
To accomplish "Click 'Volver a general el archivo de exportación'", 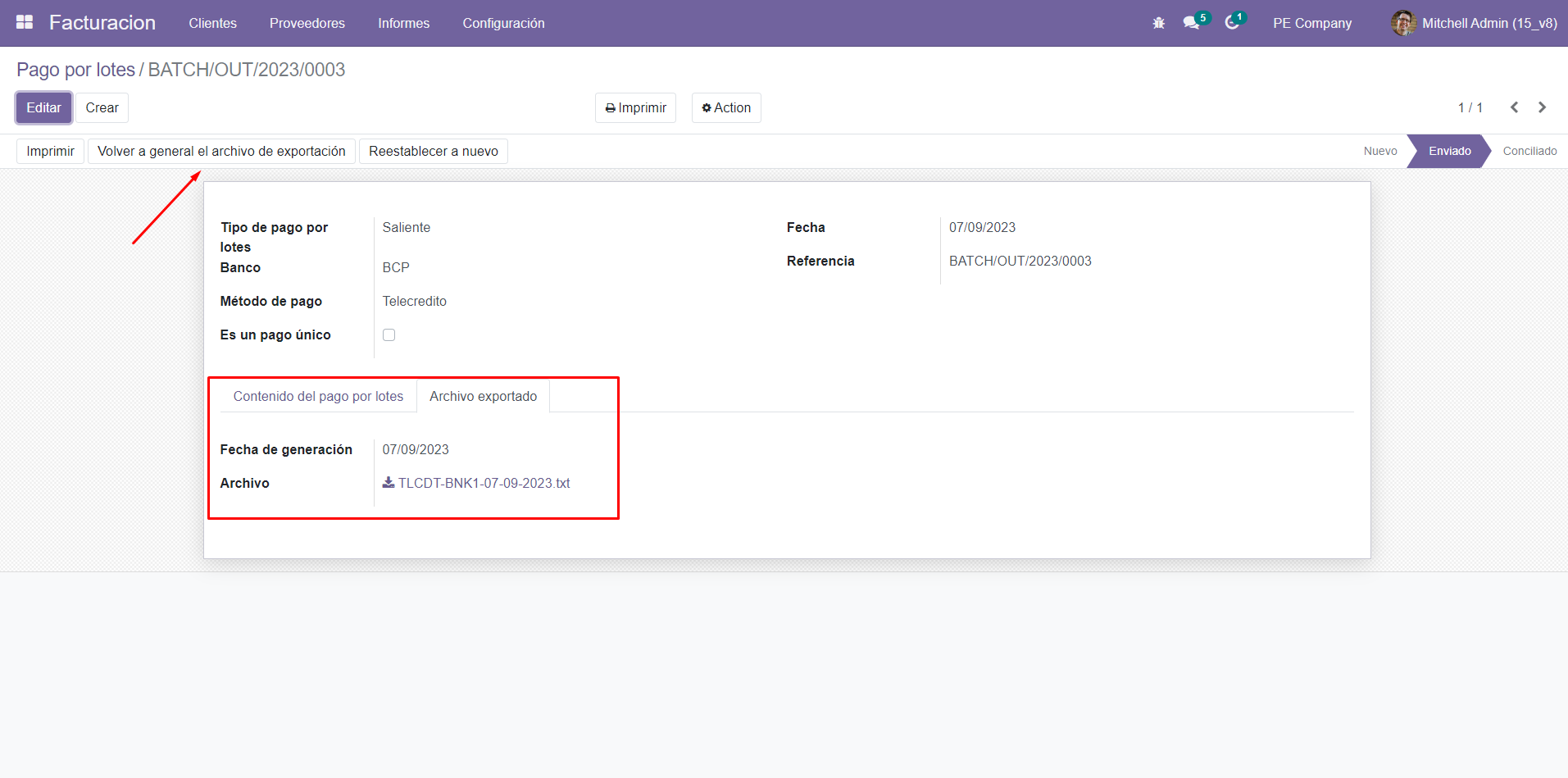I will click(x=221, y=151).
